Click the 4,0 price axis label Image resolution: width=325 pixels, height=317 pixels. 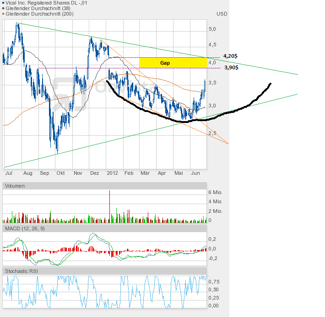point(212,62)
